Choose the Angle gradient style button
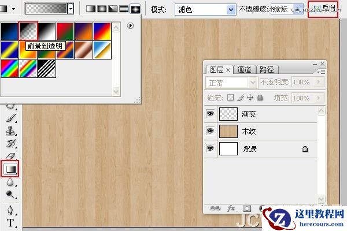Screen dimensions: 347x231 click(x=113, y=9)
